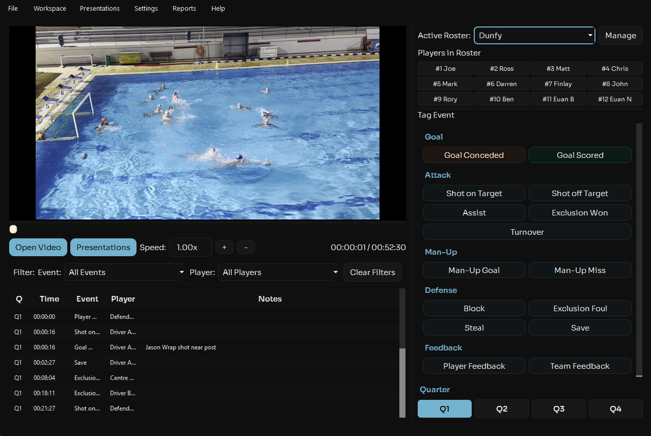Increase playback speed with plus stepper
Viewport: 651px width, 436px height.
[224, 247]
